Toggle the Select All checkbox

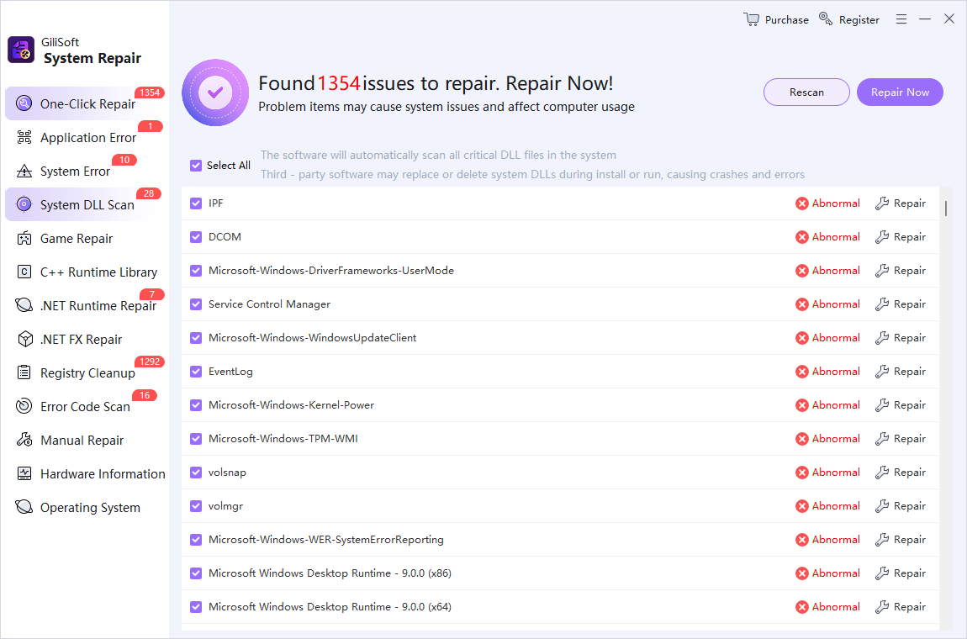pyautogui.click(x=196, y=166)
